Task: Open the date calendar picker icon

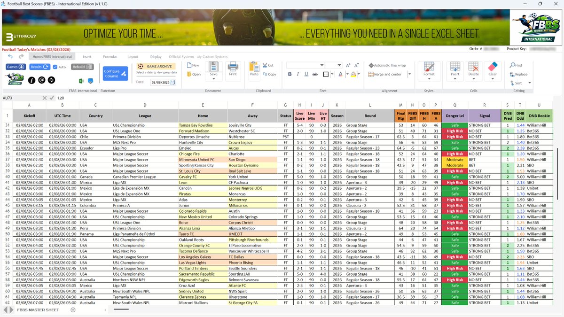Action: coord(173,82)
